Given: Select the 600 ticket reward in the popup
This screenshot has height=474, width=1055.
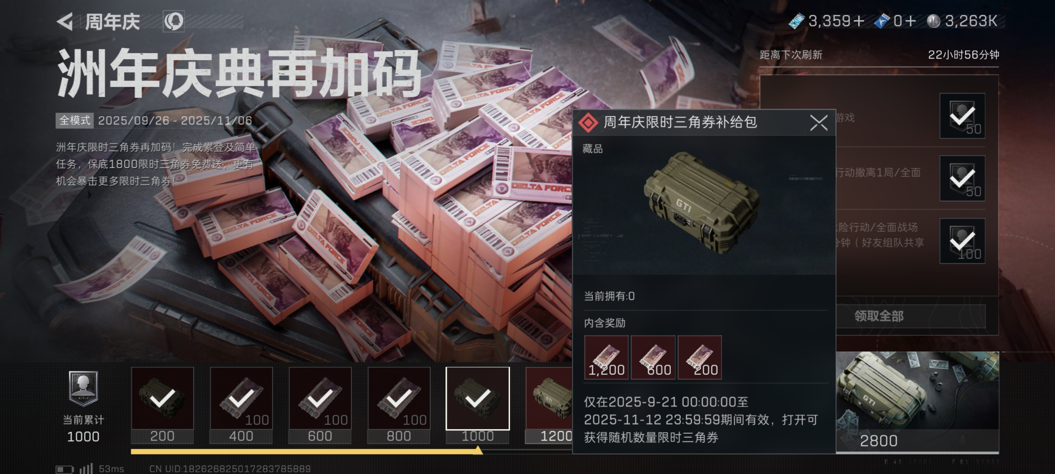Looking at the screenshot, I should coord(653,357).
